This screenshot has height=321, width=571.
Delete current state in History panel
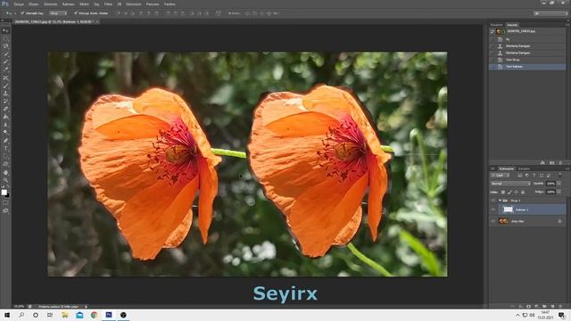pos(560,162)
